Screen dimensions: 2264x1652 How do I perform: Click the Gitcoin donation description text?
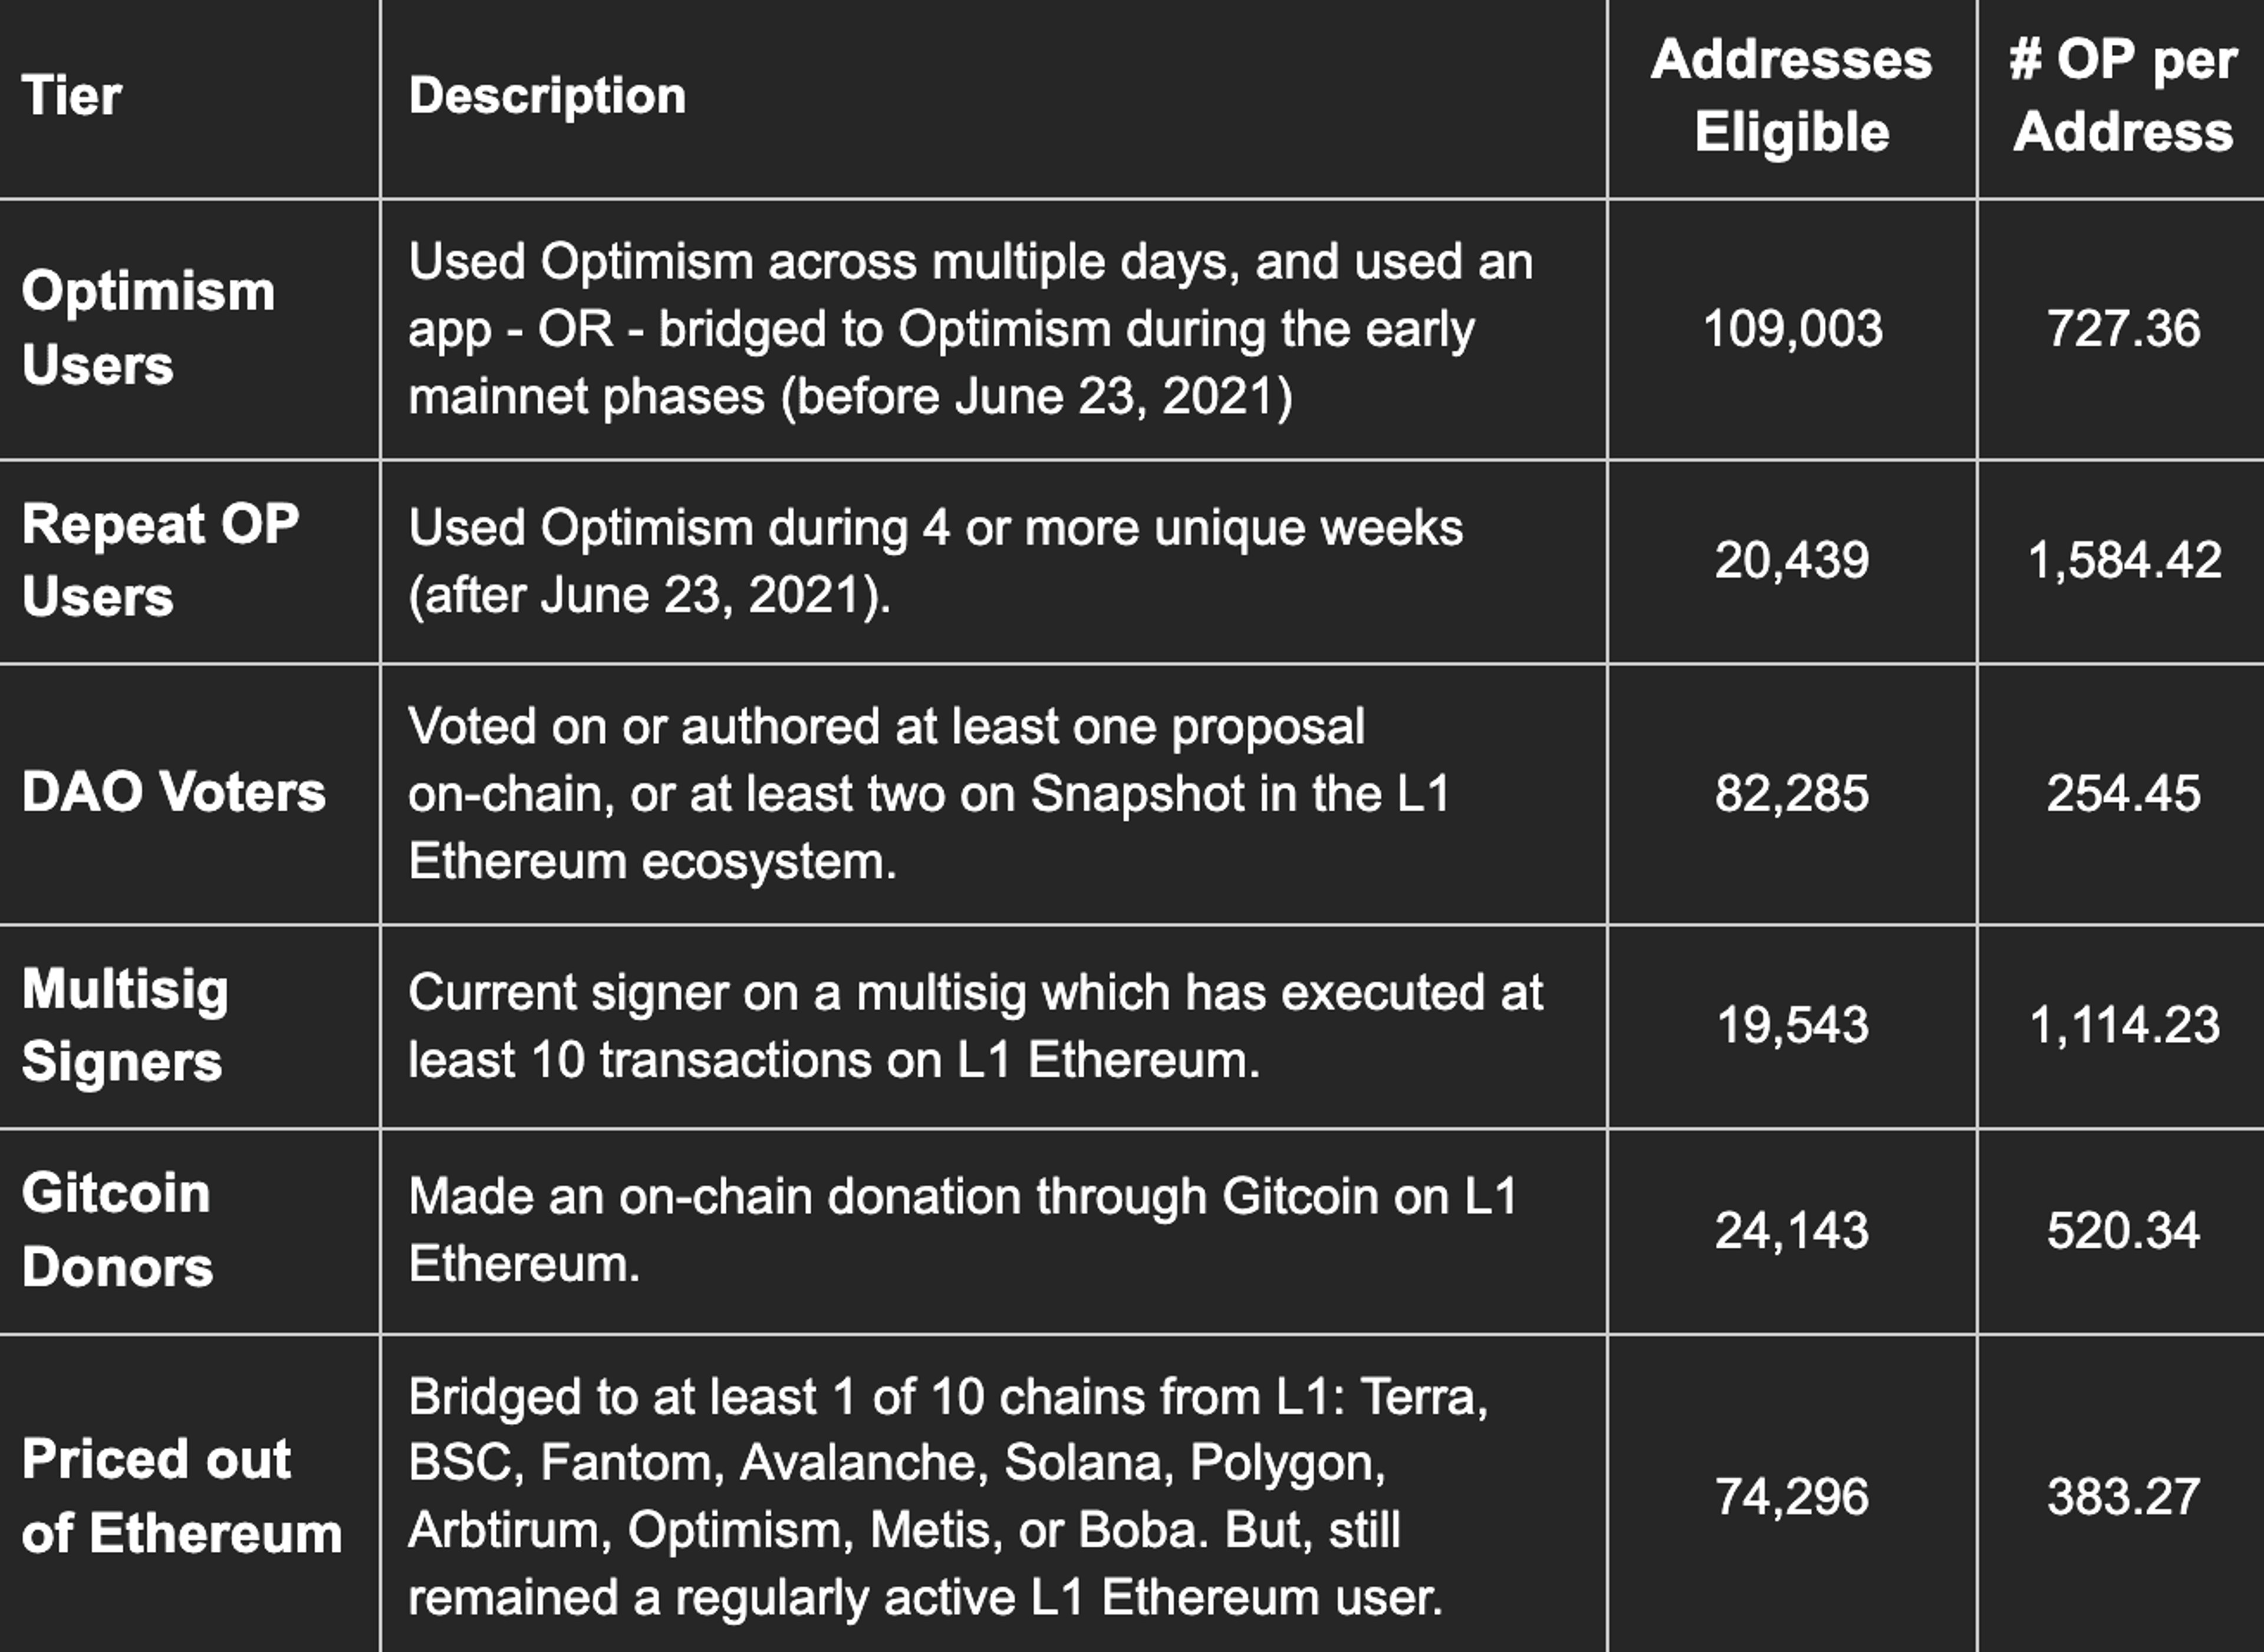click(963, 1230)
